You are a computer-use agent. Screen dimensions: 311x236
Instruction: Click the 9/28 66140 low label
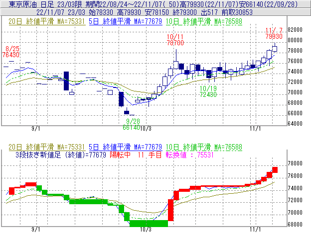pyautogui.click(x=131, y=124)
